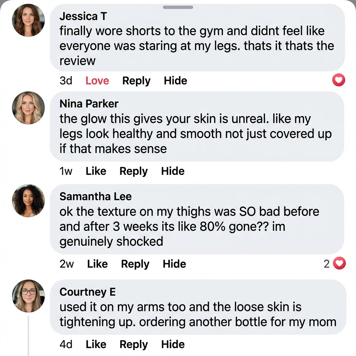Click the heart reaction on Samantha Lee's comment
Viewport: 356px width, 356px height.
point(339,264)
